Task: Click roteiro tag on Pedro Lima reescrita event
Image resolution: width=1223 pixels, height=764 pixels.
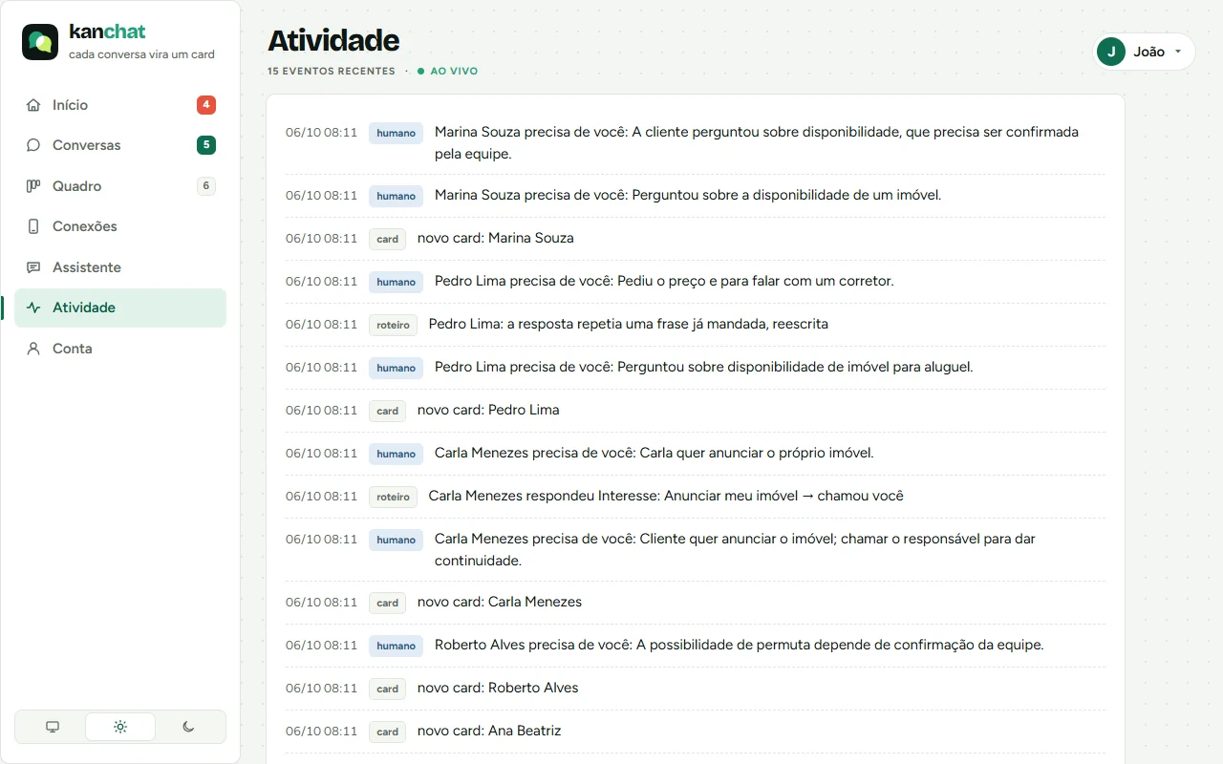Action: click(393, 325)
